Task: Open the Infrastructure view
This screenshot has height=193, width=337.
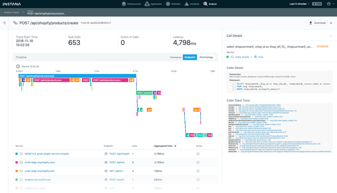Action: pos(131,4)
